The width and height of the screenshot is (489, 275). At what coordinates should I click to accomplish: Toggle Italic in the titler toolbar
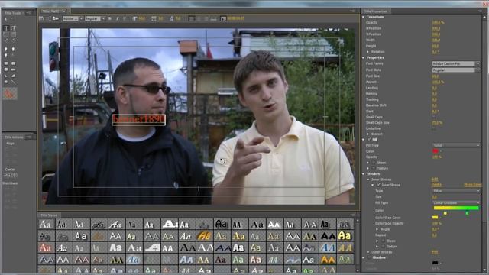[x=118, y=18]
